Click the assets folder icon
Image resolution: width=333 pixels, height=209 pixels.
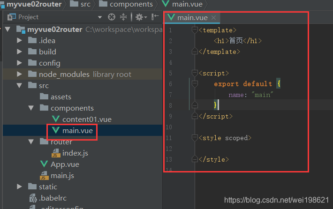click(x=44, y=97)
